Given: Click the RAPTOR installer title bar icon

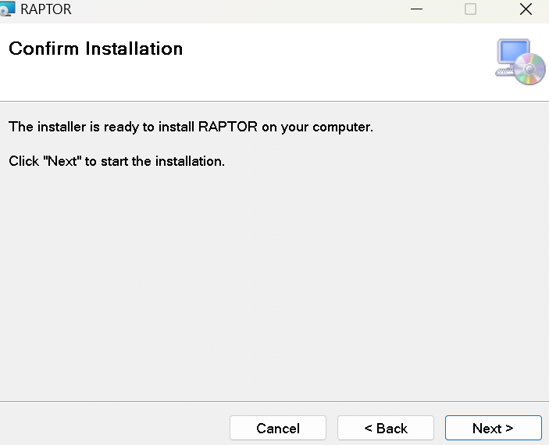Looking at the screenshot, I should point(7,9).
